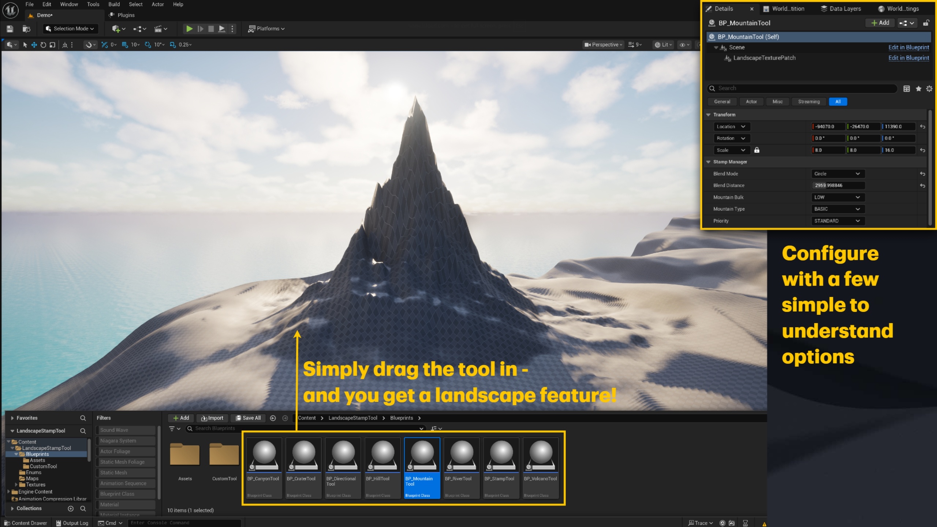
Task: Toggle grid location snapping
Action: [125, 45]
